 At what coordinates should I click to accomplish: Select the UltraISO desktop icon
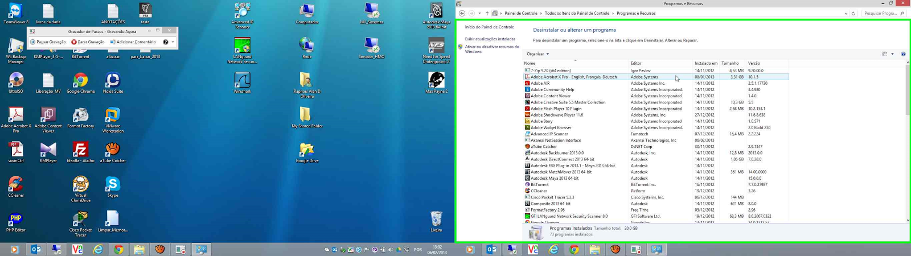(16, 83)
